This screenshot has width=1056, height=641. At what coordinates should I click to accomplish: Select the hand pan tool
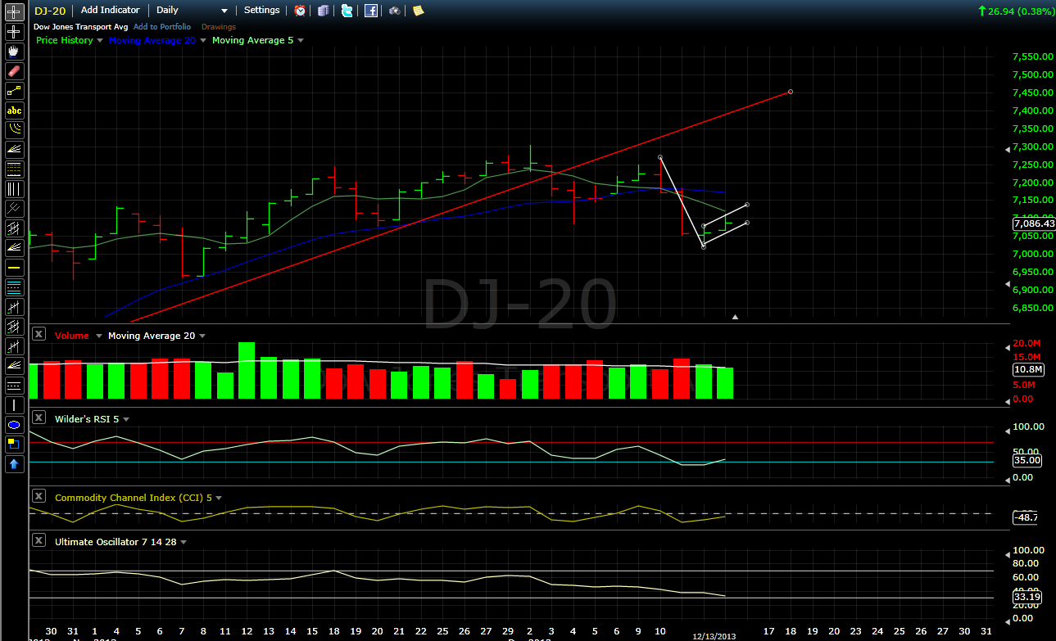tap(14, 52)
